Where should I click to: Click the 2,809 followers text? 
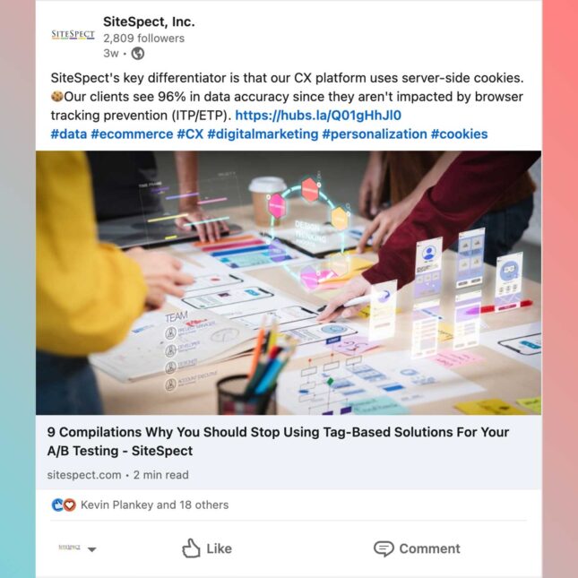[143, 39]
